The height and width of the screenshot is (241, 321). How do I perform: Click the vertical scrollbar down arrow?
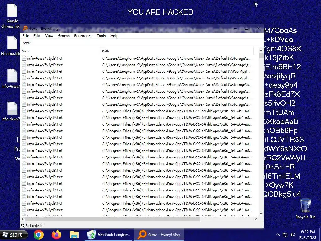261,213
